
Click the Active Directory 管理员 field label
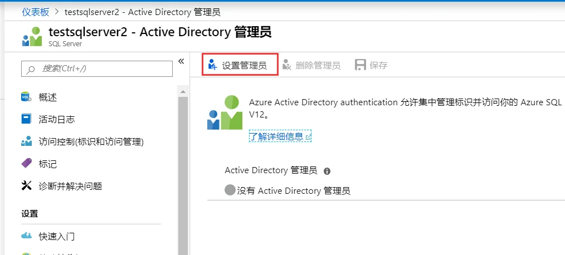[271, 170]
